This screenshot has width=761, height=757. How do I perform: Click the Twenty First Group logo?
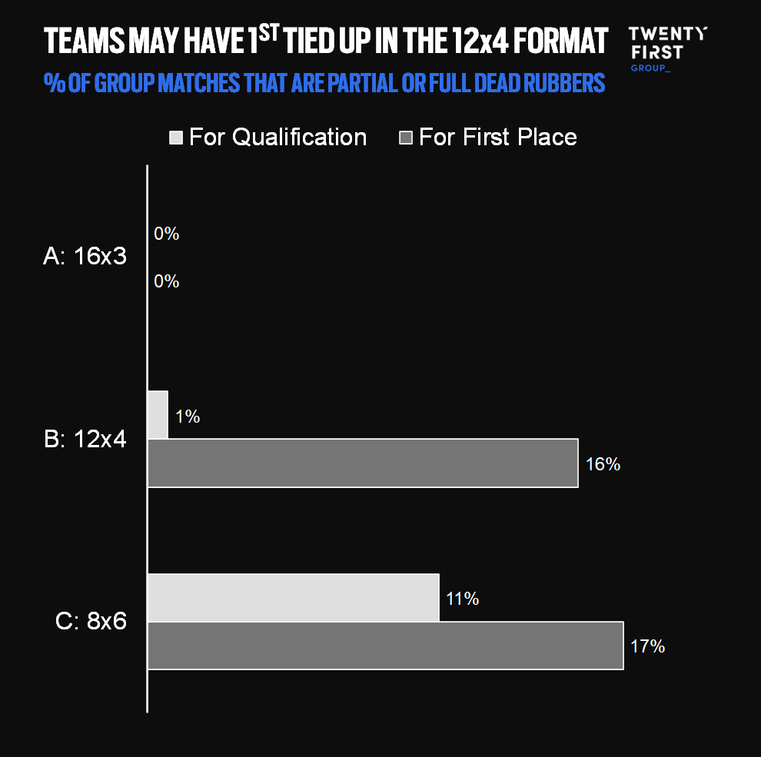click(x=667, y=48)
